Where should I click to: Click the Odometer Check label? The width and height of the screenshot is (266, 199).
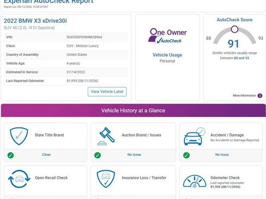(x=225, y=178)
